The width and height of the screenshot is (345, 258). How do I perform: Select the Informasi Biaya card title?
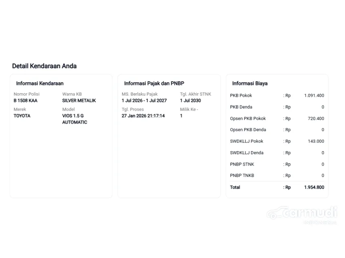(x=250, y=84)
